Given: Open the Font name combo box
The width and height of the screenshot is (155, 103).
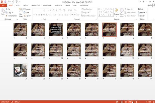Looking at the screenshot, I should coord(39,10).
